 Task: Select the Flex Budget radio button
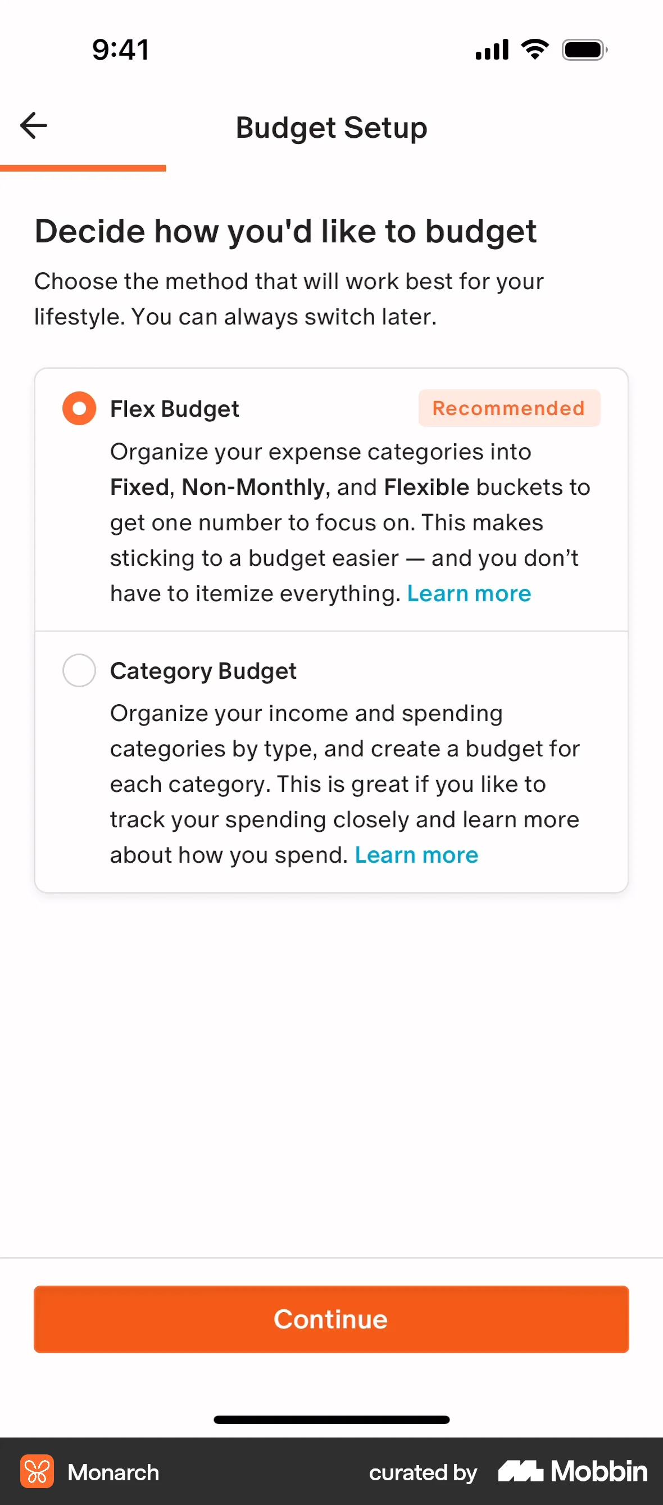[79, 408]
